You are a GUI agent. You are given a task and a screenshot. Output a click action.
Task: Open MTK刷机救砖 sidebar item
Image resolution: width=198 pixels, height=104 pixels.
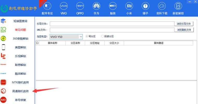point(21,82)
